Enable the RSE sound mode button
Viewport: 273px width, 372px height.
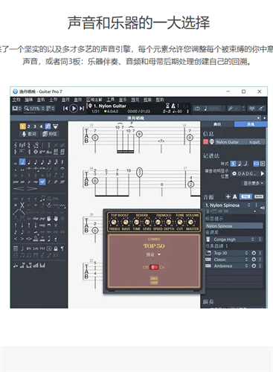[x=245, y=196]
